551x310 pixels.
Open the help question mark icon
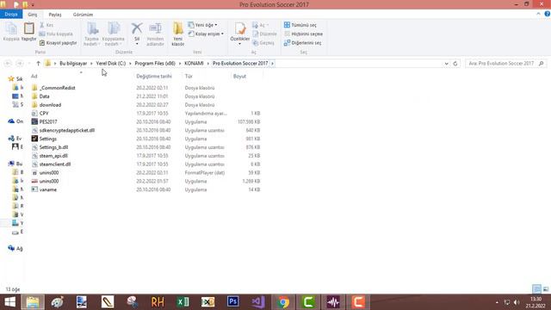[548, 14]
